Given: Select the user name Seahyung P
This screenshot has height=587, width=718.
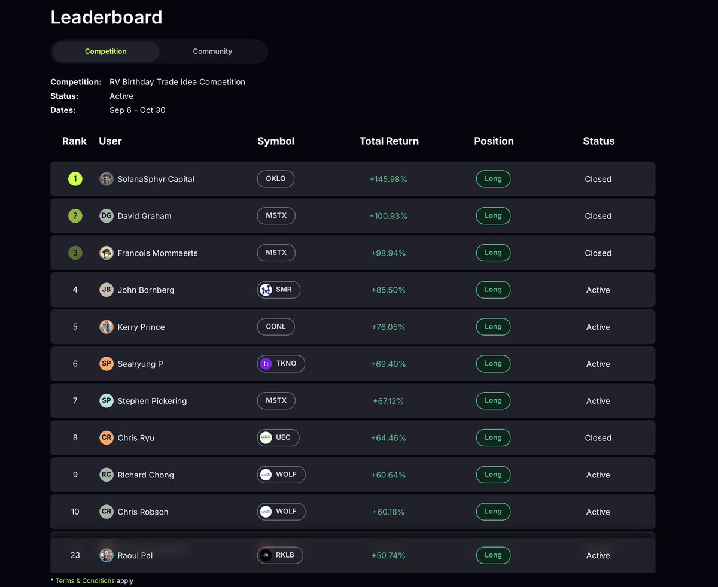Looking at the screenshot, I should 140,364.
